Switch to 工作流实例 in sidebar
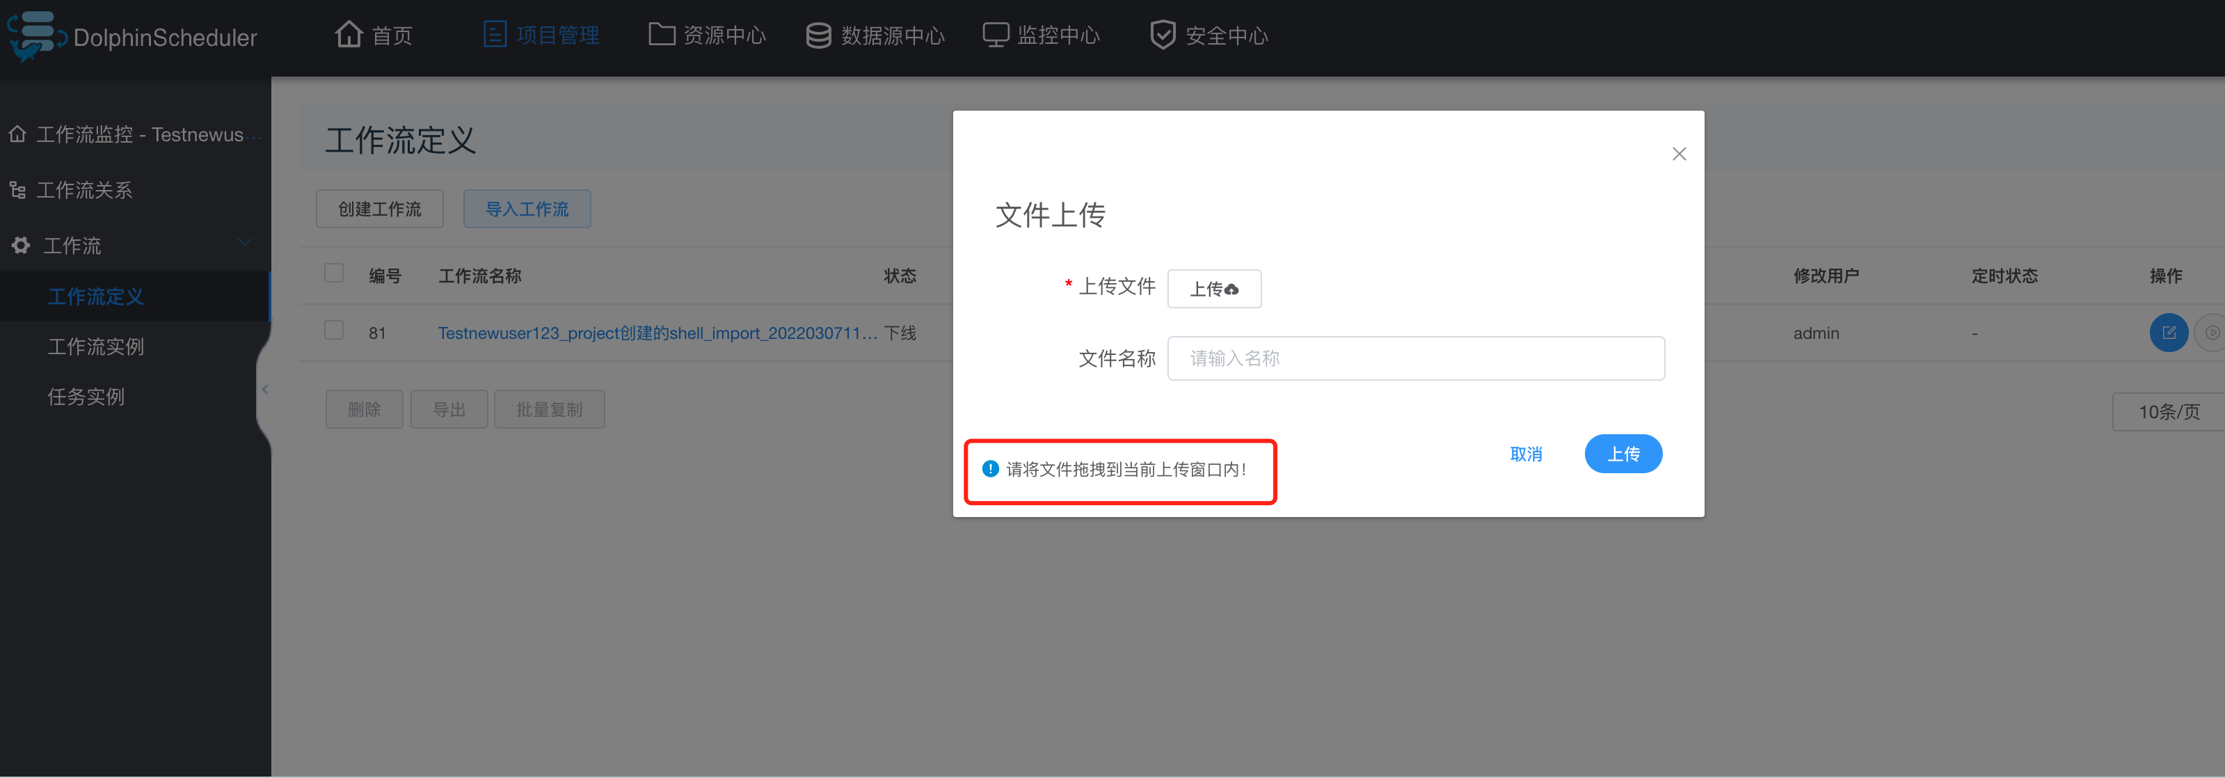Image resolution: width=2225 pixels, height=778 pixels. (x=96, y=347)
